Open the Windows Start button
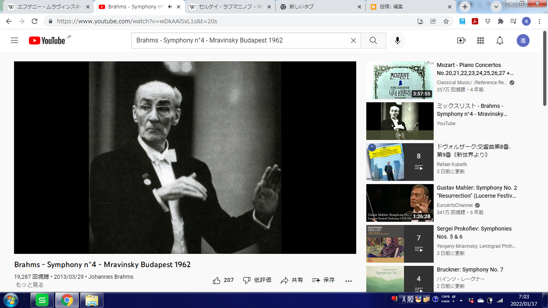This screenshot has height=308, width=548. coord(10,300)
